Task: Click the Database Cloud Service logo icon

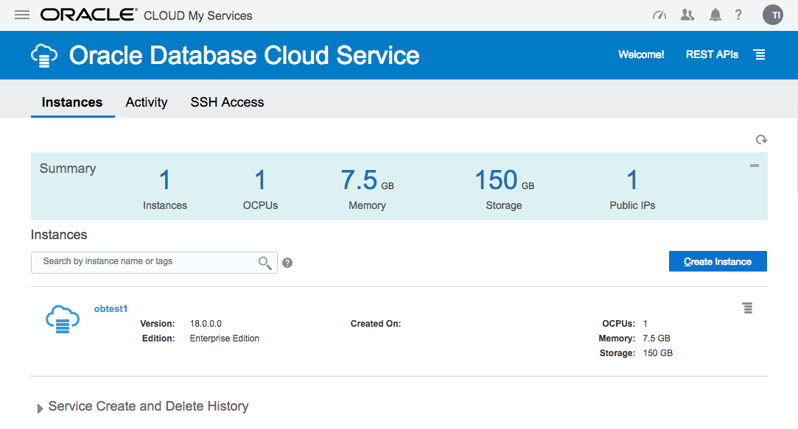Action: [44, 55]
